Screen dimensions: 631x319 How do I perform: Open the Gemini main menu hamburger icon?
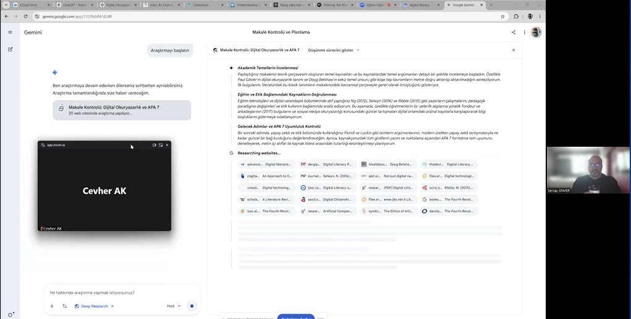coord(10,32)
